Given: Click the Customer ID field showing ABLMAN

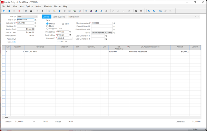Looking at the screenshot, I should 26,23.
